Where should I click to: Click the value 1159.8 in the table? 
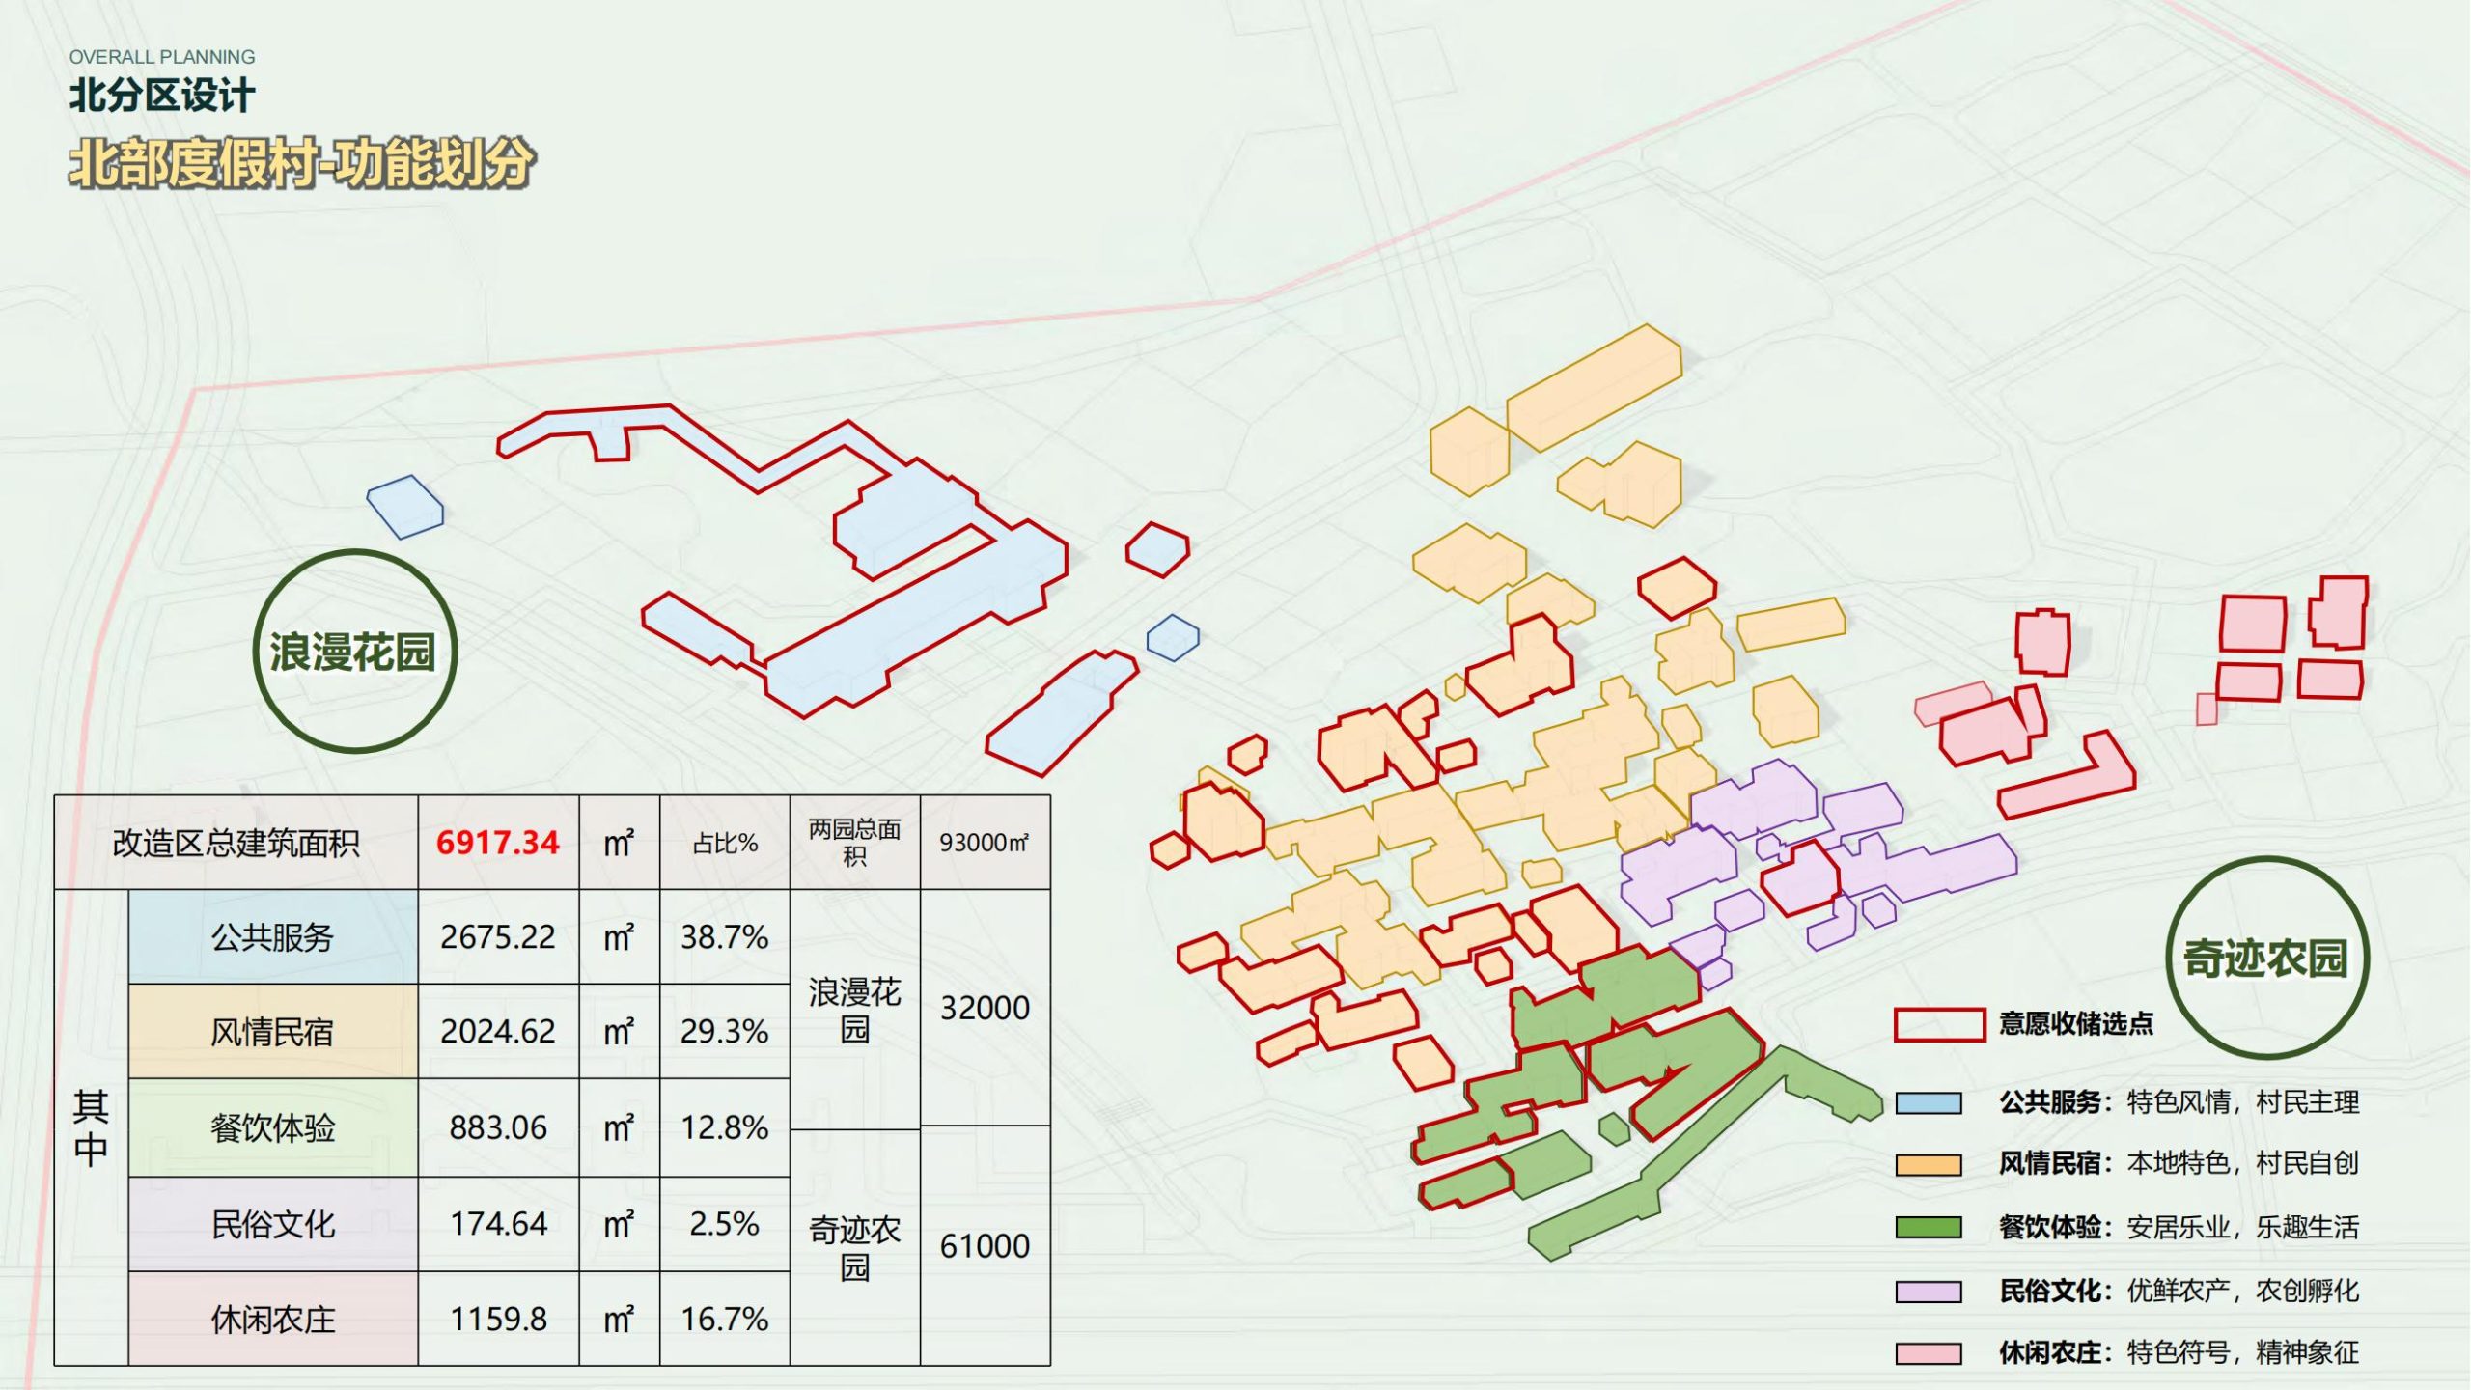click(498, 1319)
